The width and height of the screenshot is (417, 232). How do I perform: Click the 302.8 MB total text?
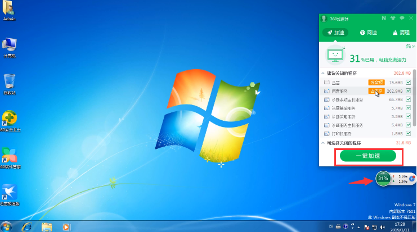402,73
